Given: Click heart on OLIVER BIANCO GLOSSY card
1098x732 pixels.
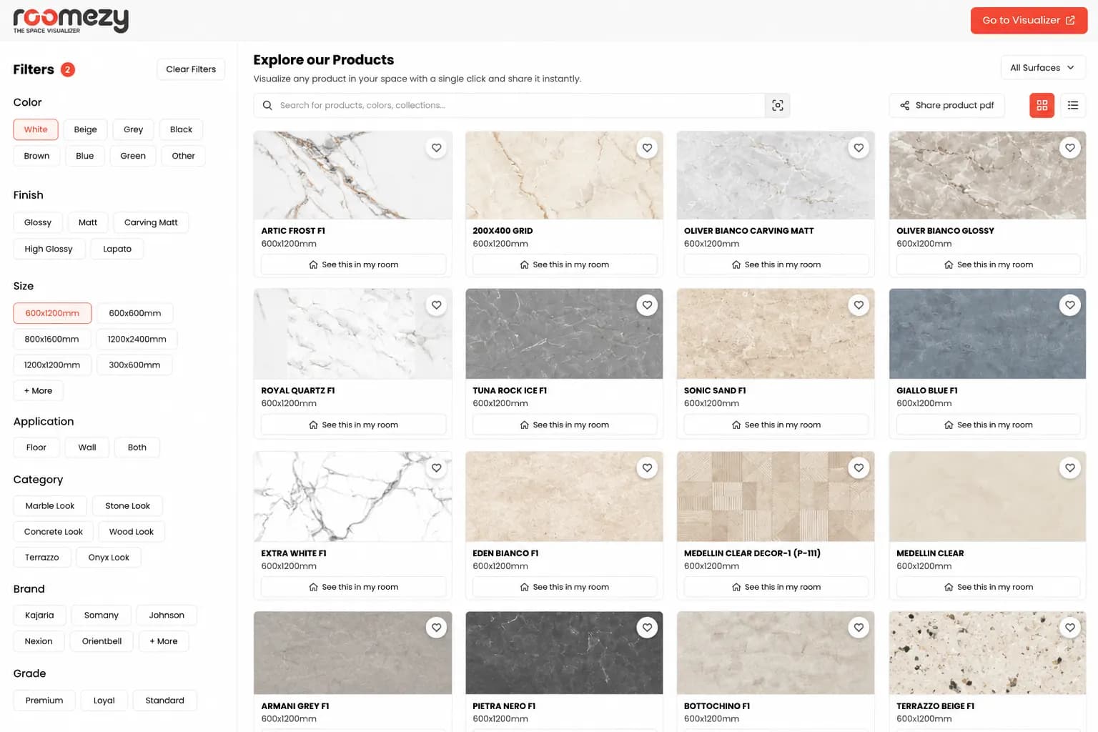Looking at the screenshot, I should pos(1069,148).
